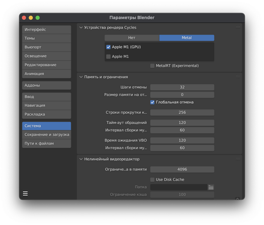Click the Шаги отмены value field showing 32
The image size is (264, 225).
click(182, 87)
